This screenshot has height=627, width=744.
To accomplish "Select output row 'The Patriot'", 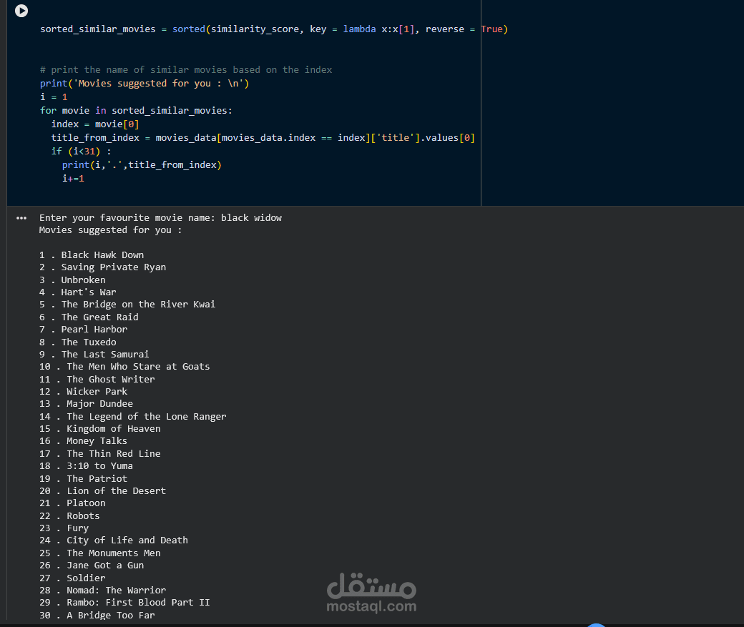I will point(83,478).
